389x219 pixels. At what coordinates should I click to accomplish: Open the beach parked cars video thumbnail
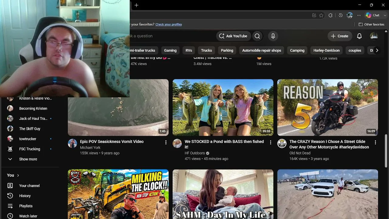coord(328,194)
